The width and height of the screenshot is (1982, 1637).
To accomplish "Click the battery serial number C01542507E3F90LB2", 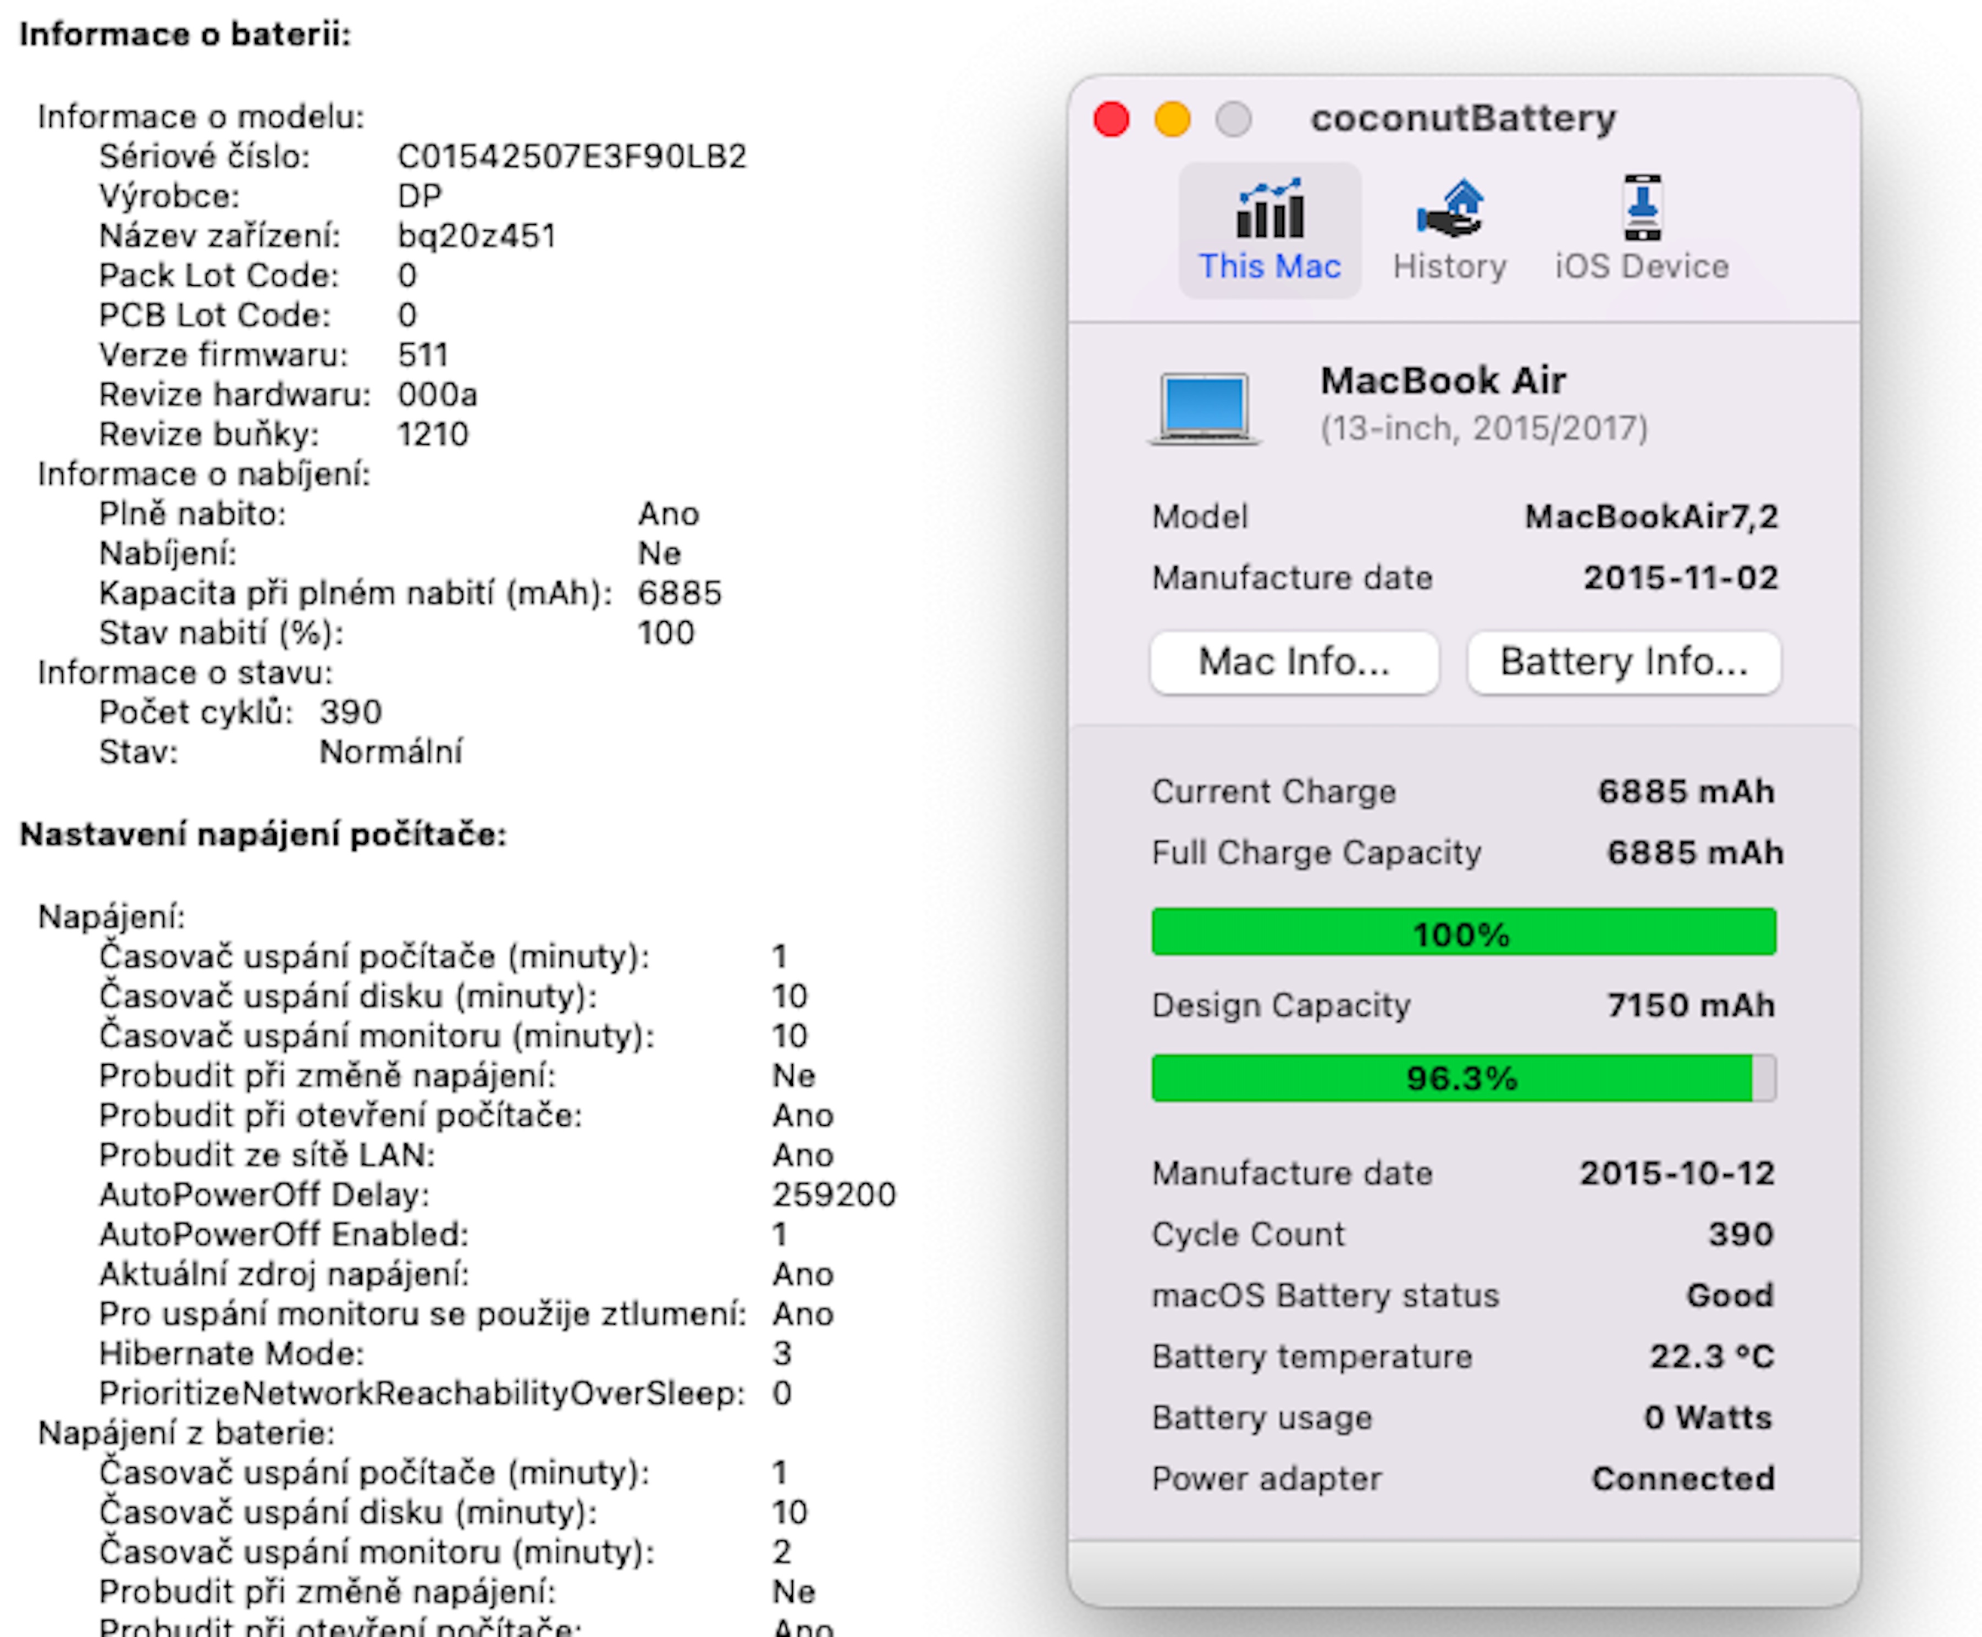I will (571, 157).
